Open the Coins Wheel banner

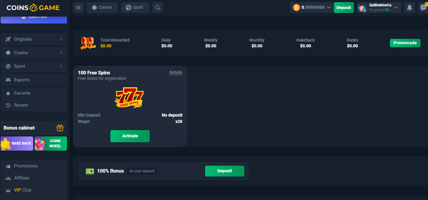[51, 143]
